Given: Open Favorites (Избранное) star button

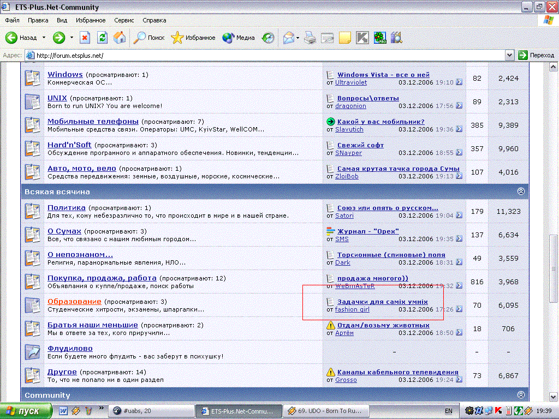Looking at the screenshot, I should [193, 38].
